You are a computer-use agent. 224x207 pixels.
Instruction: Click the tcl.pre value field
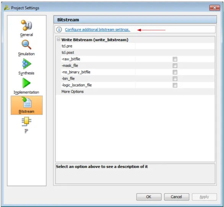point(175,46)
